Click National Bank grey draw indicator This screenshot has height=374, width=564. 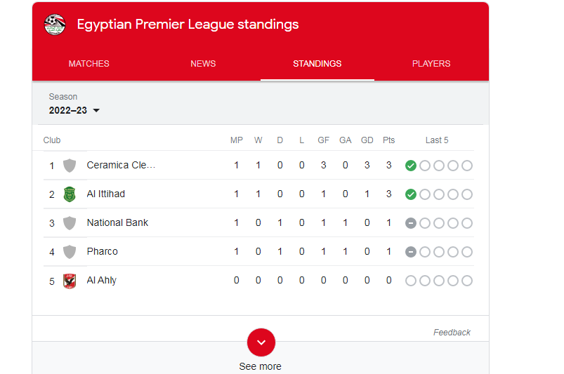click(411, 223)
